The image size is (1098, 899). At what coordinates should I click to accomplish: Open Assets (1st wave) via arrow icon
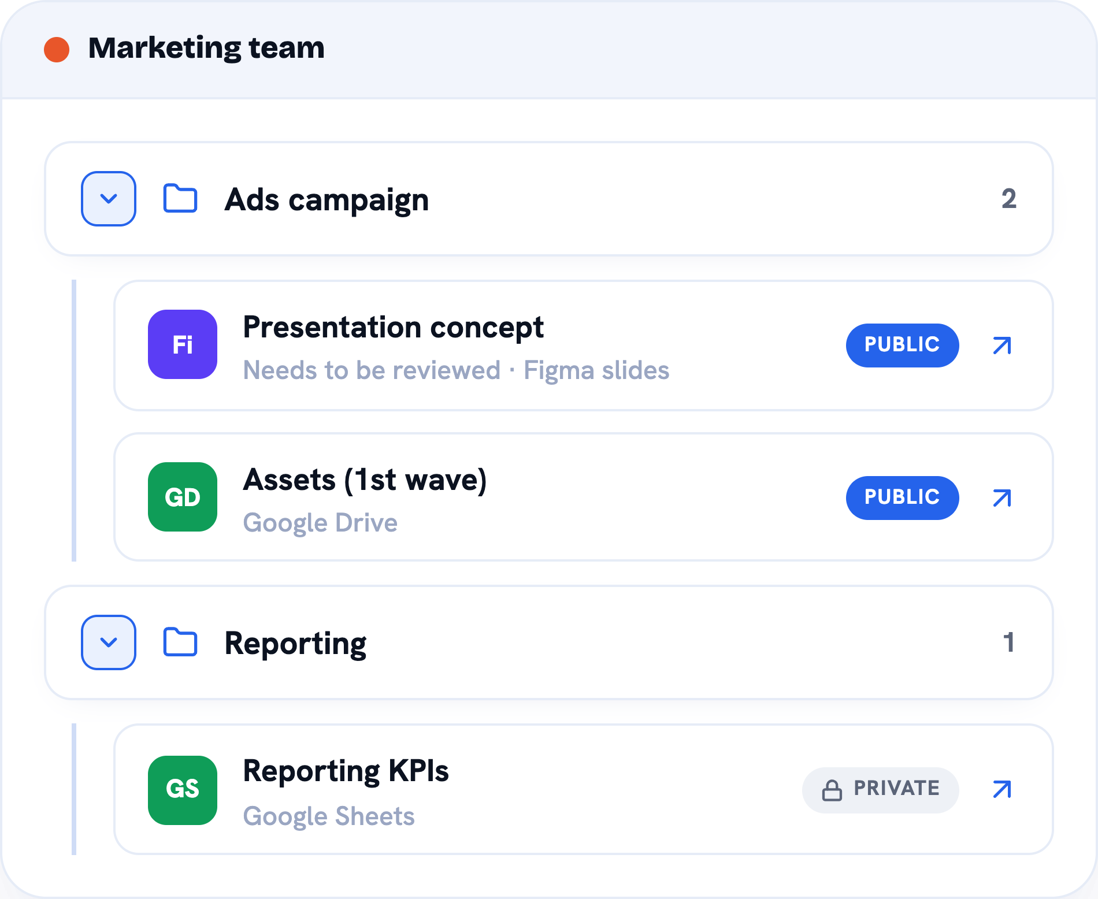(1002, 498)
